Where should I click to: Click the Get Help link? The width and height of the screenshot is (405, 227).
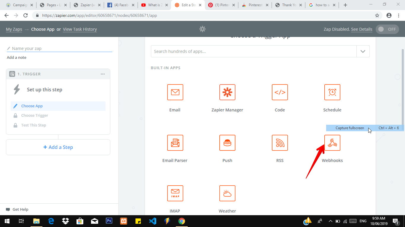(20, 210)
